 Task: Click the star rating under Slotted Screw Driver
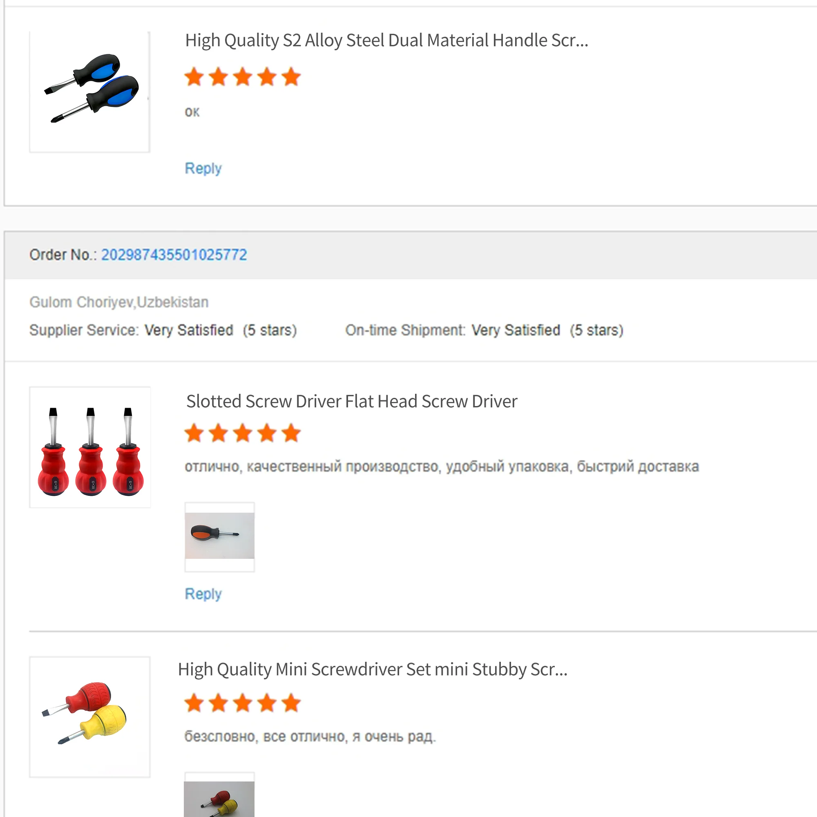(242, 433)
